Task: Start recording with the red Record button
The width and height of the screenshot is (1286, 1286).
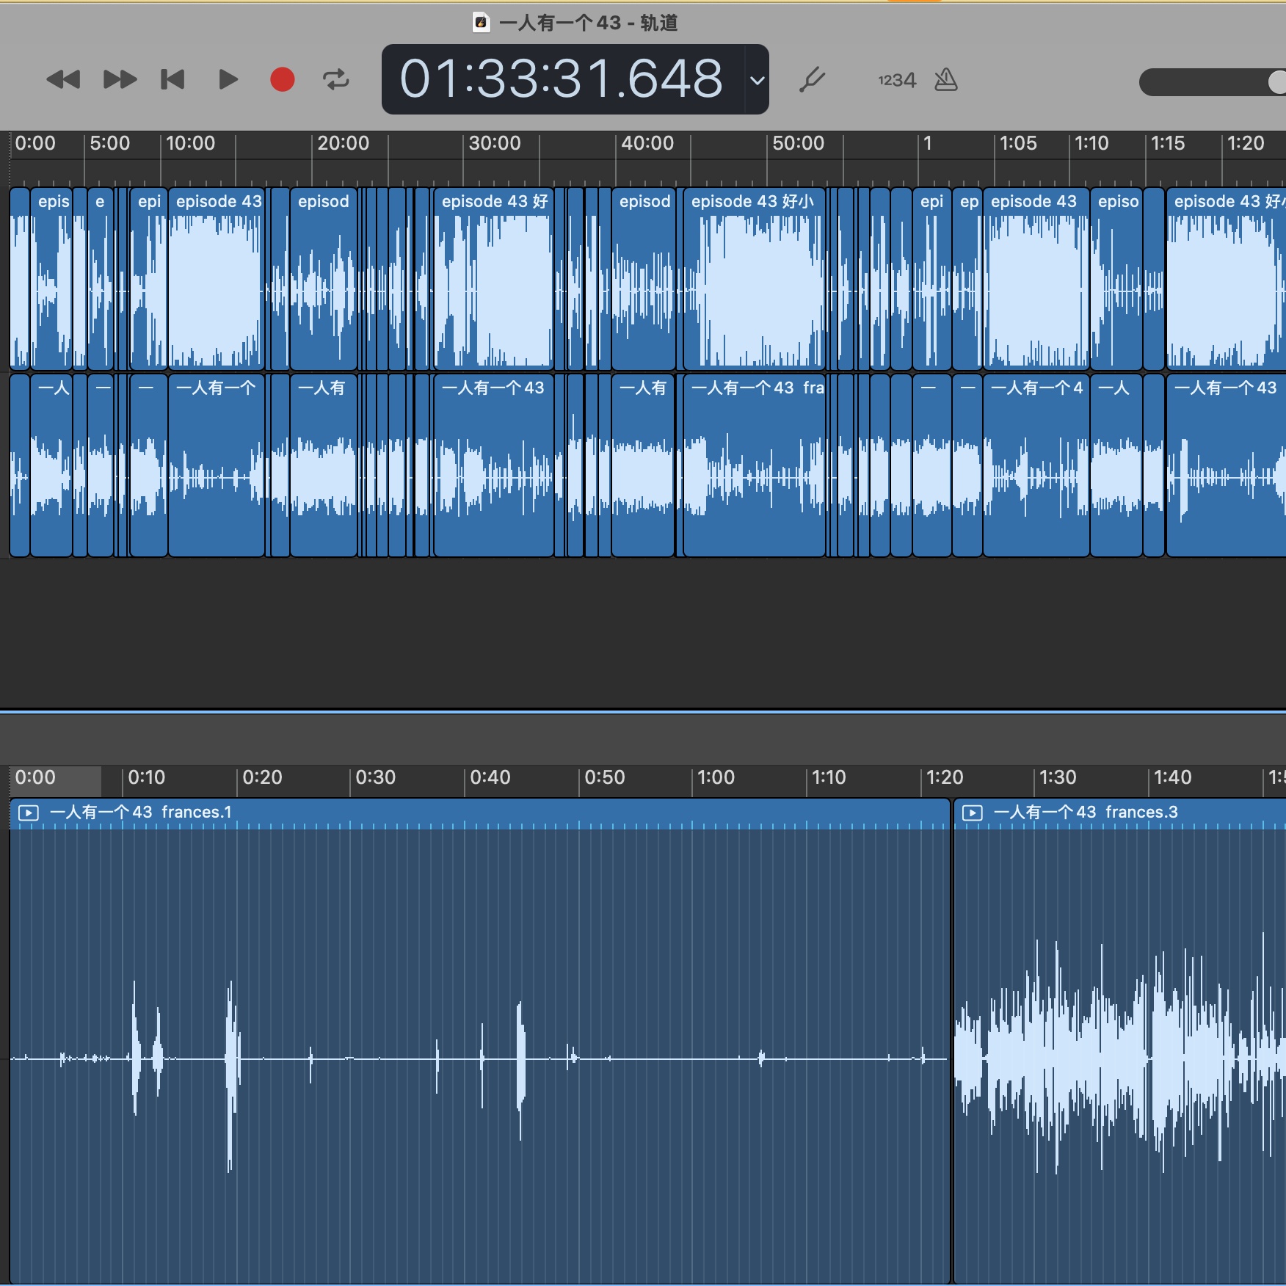Action: coord(282,79)
